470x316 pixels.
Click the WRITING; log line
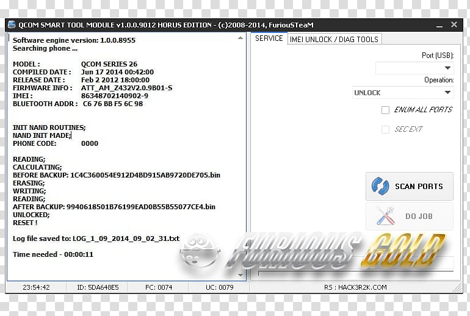pyautogui.click(x=29, y=191)
